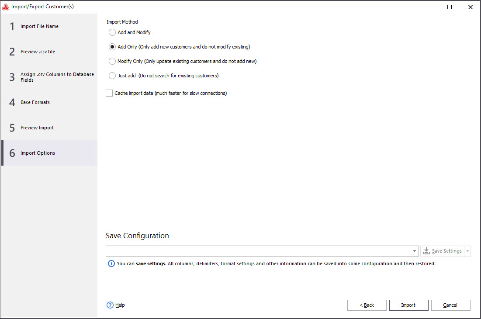
Task: Click the app logo in the title bar
Action: pos(6,7)
